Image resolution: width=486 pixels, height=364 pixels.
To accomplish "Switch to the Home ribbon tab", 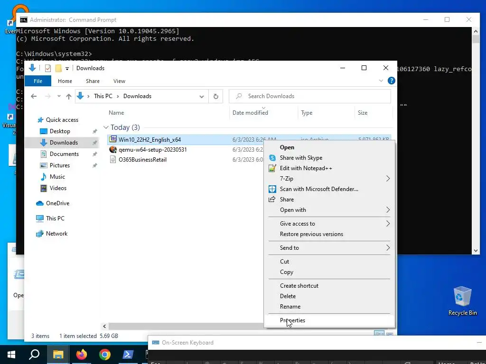I will 65,81.
